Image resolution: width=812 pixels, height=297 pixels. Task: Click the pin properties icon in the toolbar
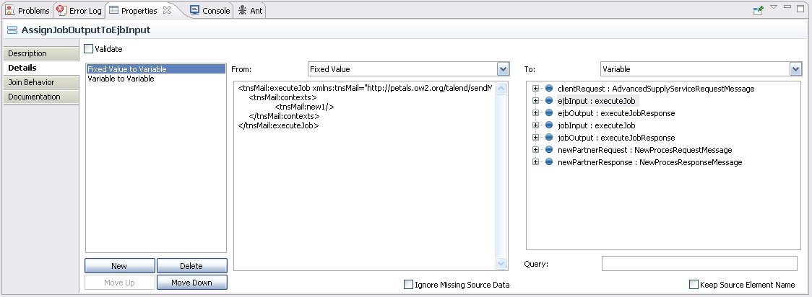(759, 10)
